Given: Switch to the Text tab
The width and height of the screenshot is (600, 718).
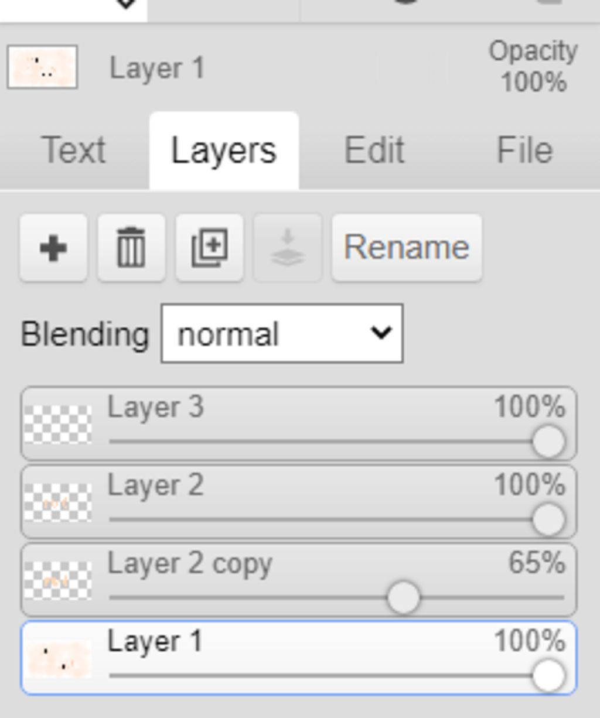Looking at the screenshot, I should click(x=74, y=151).
